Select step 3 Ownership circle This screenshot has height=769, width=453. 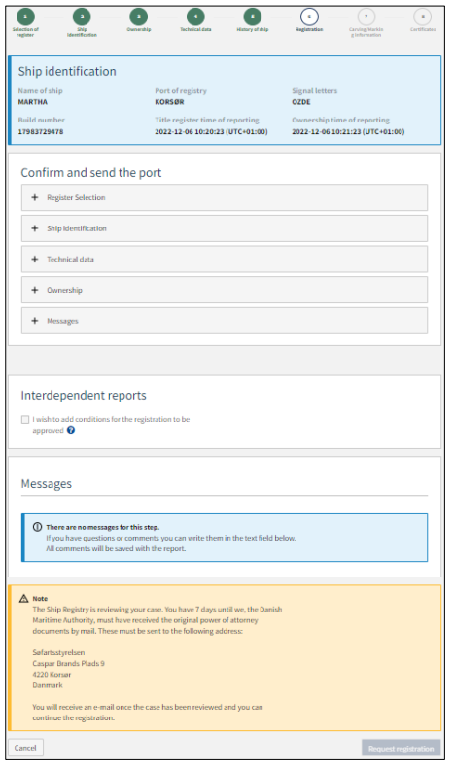[x=139, y=17]
